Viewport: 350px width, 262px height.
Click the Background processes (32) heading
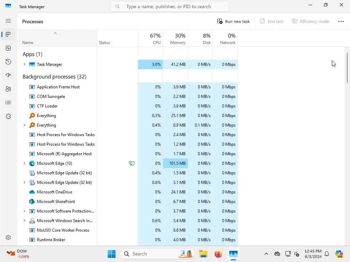pos(54,77)
